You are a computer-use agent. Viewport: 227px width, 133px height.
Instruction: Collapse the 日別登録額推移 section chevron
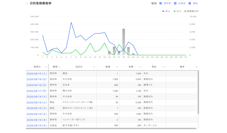(x=27, y=4)
